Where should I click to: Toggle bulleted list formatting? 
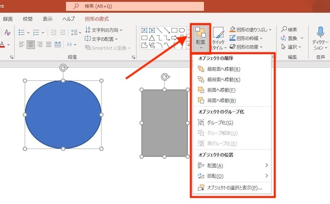point(22,32)
